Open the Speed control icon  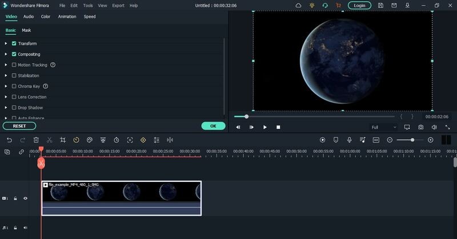[76, 140]
